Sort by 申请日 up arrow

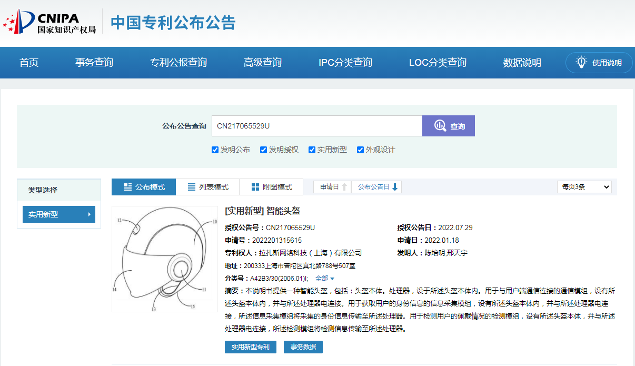tap(344, 187)
